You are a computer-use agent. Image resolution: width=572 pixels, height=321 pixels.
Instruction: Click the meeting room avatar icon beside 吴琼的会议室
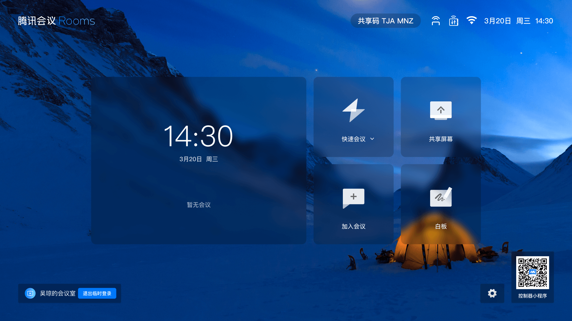tap(30, 293)
